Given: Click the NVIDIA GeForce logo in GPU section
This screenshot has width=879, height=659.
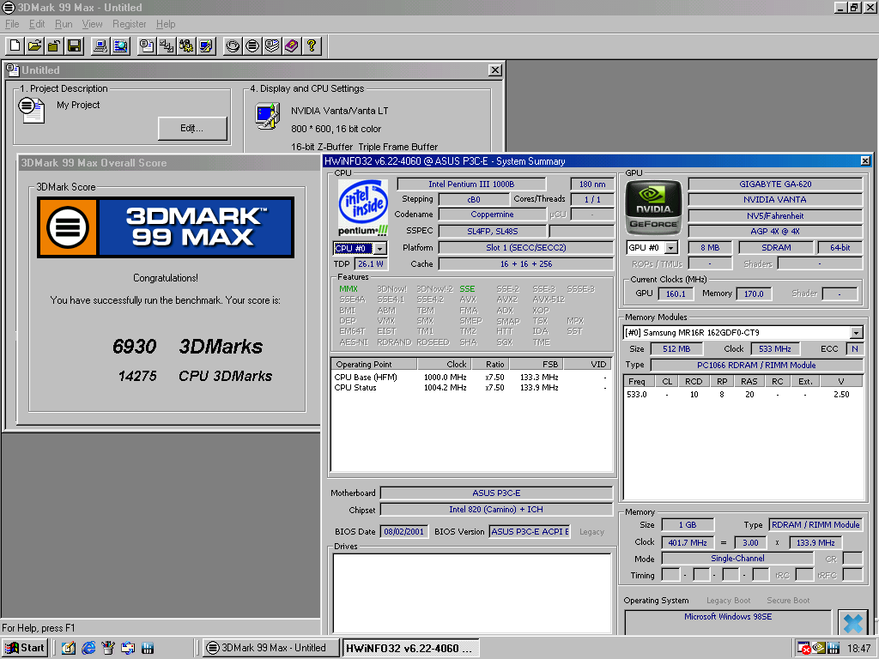Looking at the screenshot, I should [653, 208].
